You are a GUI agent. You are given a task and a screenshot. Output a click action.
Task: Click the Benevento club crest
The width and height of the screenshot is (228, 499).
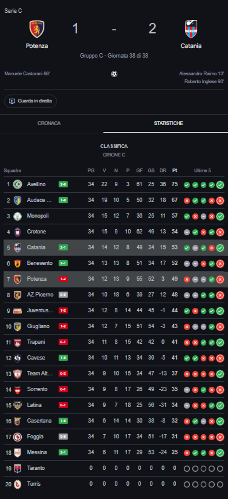tap(17, 263)
